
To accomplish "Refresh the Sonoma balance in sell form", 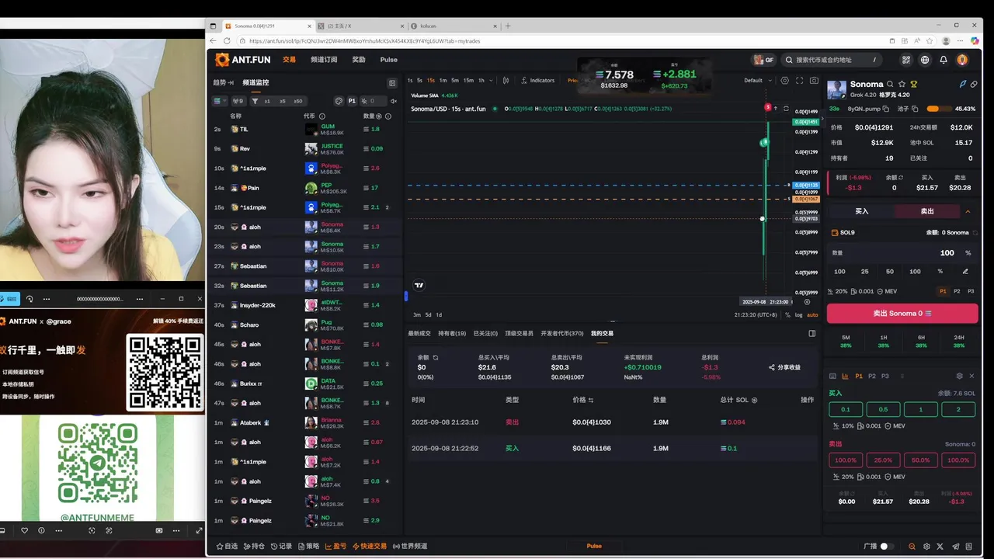I will (974, 232).
